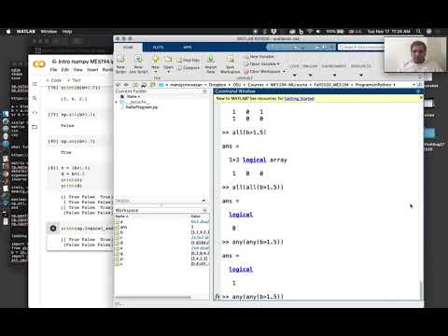Image resolution: width=448 pixels, height=336 pixels.
Task: Expand the collapsed RESOURCES section arrow
Action: pos(361,75)
